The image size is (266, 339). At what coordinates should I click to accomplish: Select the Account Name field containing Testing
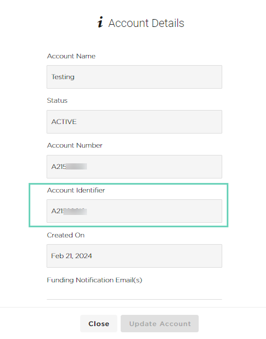[135, 77]
